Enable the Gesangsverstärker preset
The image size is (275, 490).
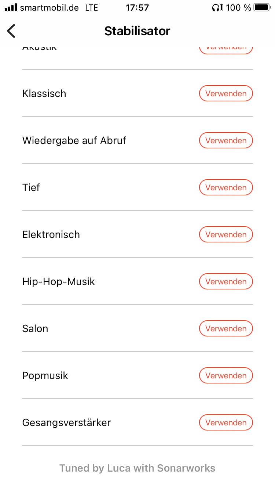(x=226, y=423)
